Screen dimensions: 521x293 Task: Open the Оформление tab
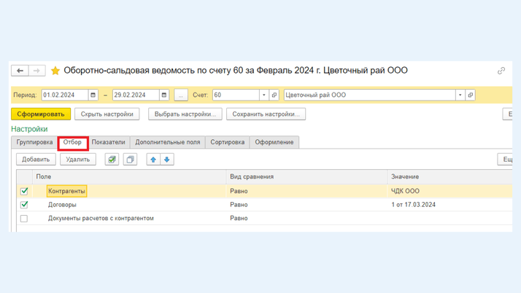pyautogui.click(x=274, y=142)
